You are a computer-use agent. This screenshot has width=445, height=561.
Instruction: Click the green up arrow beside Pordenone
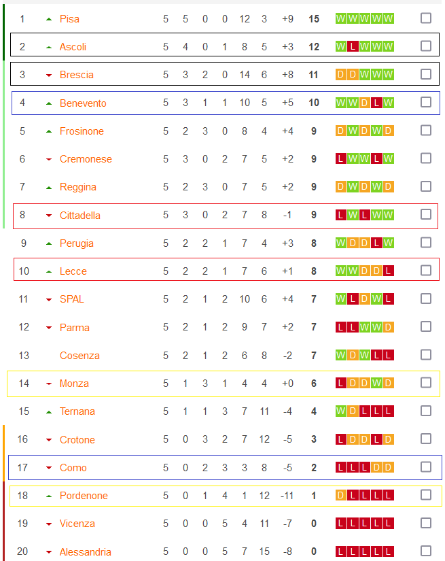(x=49, y=496)
